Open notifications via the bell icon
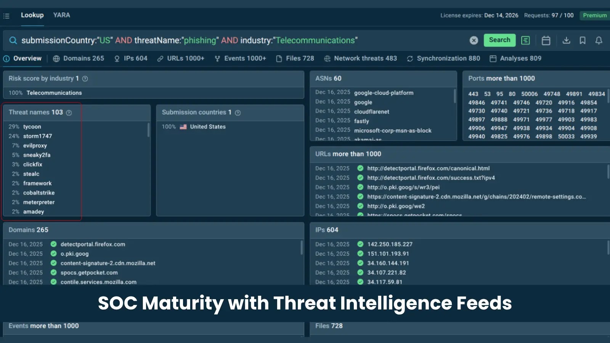Image resolution: width=610 pixels, height=343 pixels. (599, 40)
